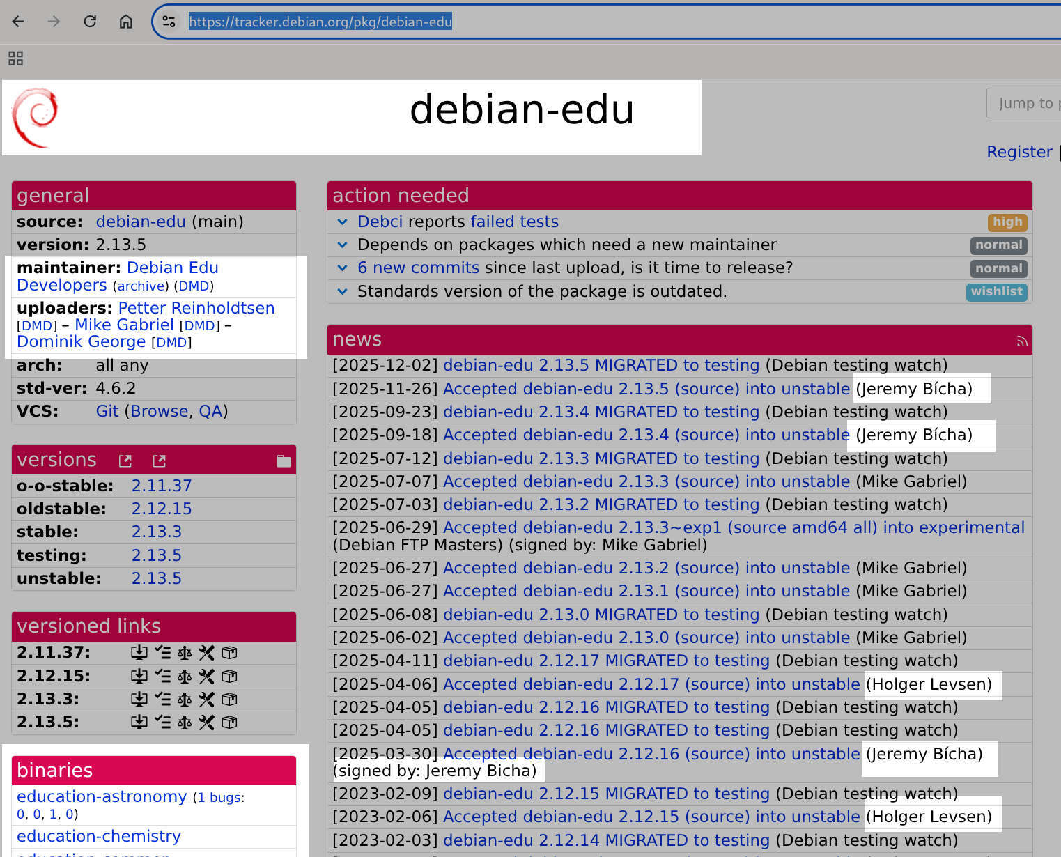
Task: Go to the browser home page
Action: 126,21
